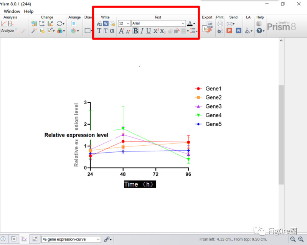Toggle Underline text formatting

(148, 31)
